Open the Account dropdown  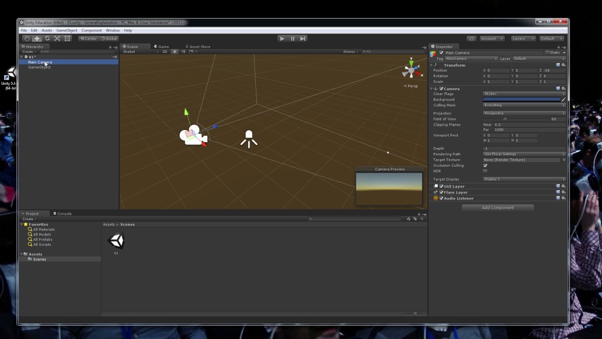pyautogui.click(x=492, y=39)
